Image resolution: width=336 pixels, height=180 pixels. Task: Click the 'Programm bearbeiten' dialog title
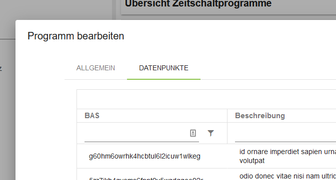(x=75, y=36)
